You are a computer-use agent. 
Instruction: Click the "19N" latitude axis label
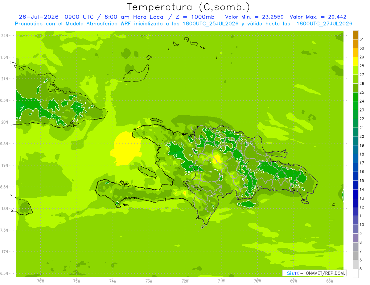(x=5, y=165)
